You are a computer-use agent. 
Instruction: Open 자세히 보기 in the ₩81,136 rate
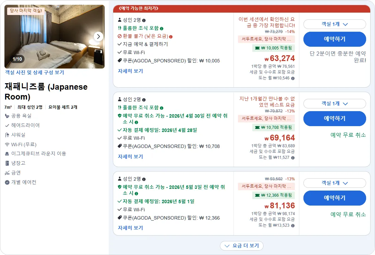point(130,228)
